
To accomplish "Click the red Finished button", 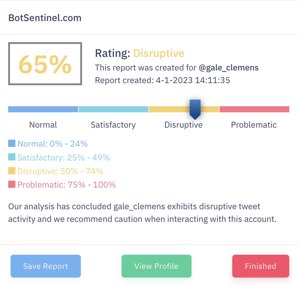I will (x=261, y=266).
